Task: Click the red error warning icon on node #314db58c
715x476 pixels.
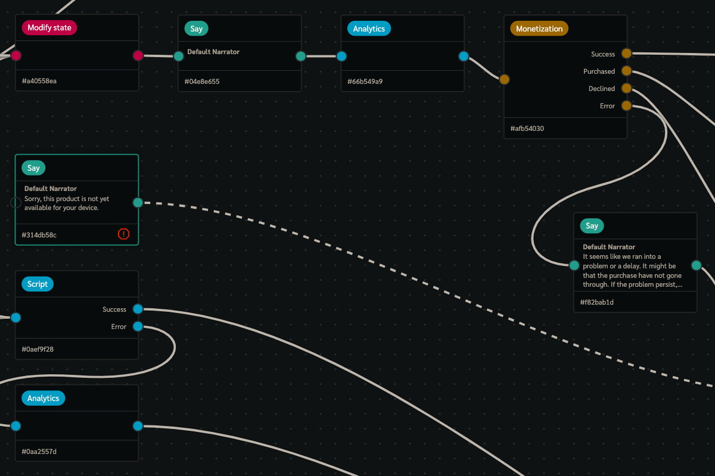Action: click(123, 234)
